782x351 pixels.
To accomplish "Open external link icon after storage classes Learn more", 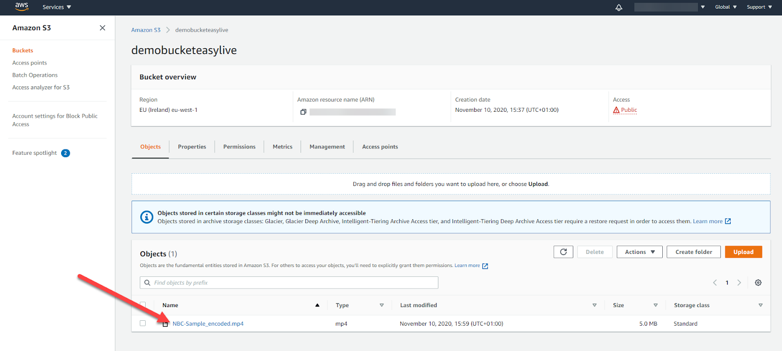I will click(728, 222).
